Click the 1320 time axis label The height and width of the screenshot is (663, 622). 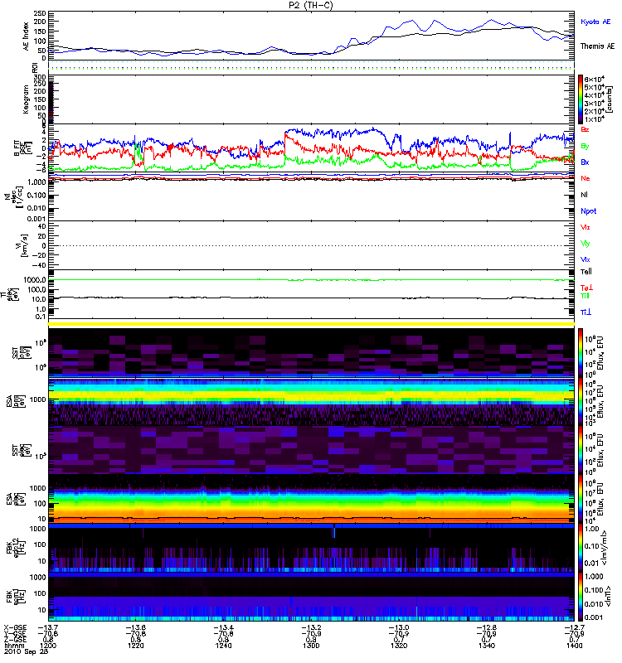pyautogui.click(x=399, y=646)
